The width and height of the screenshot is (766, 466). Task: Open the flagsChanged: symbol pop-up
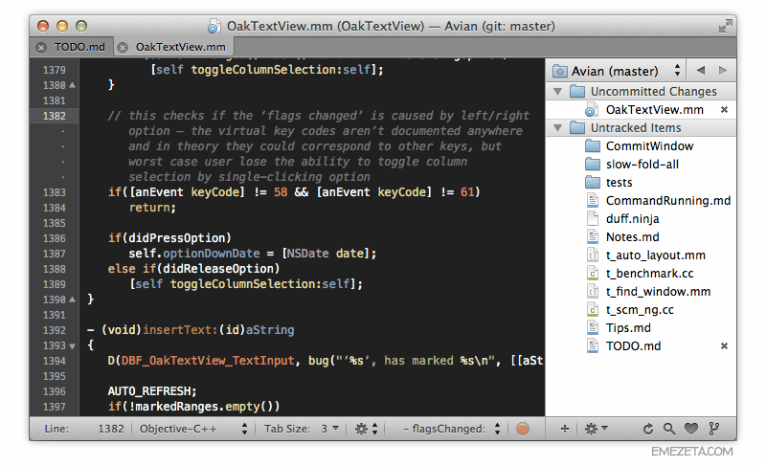pos(451,429)
